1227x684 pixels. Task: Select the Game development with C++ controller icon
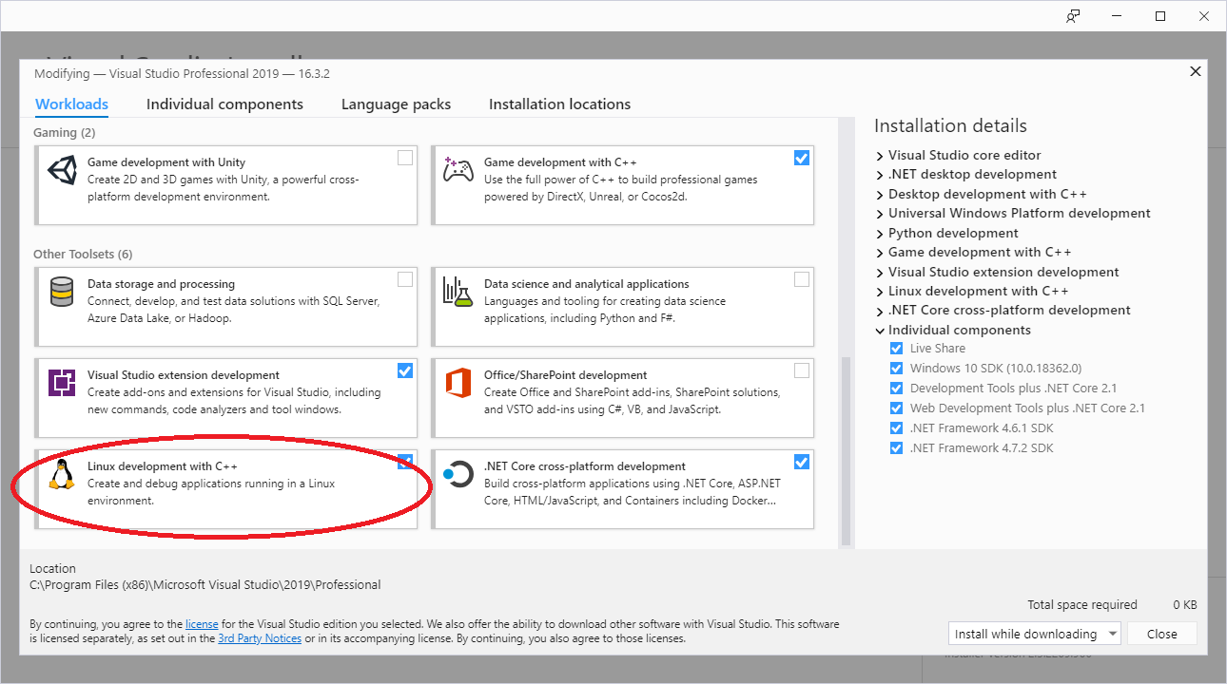(458, 173)
